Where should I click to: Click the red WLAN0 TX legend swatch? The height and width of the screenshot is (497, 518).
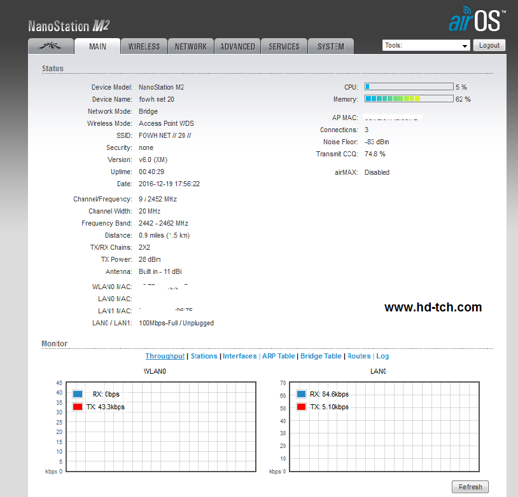(78, 407)
